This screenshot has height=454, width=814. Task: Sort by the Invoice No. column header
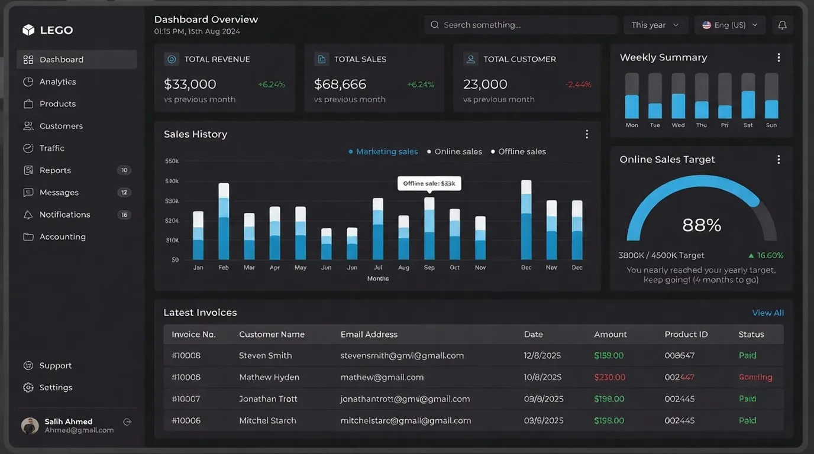point(193,335)
